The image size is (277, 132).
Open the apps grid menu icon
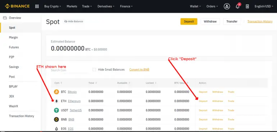coord(37,6)
